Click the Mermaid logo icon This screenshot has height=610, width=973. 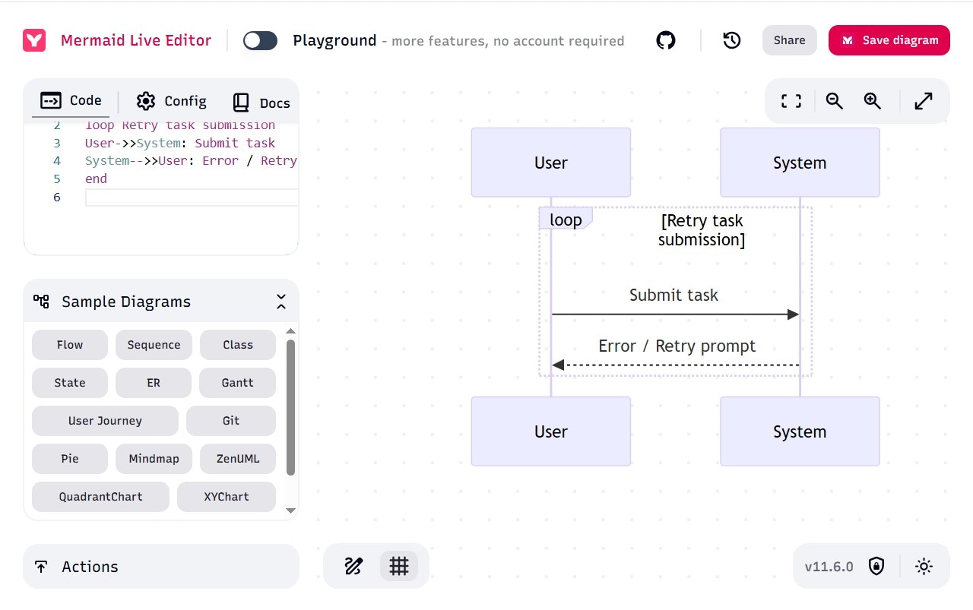coord(34,40)
